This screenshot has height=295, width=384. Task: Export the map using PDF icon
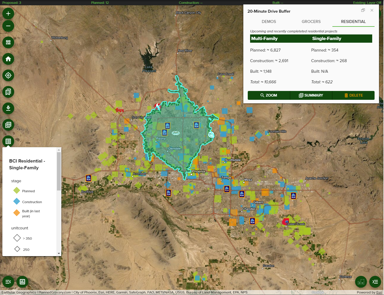pyautogui.click(x=8, y=125)
